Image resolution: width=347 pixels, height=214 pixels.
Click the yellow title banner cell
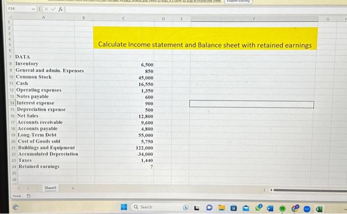[x=205, y=38]
